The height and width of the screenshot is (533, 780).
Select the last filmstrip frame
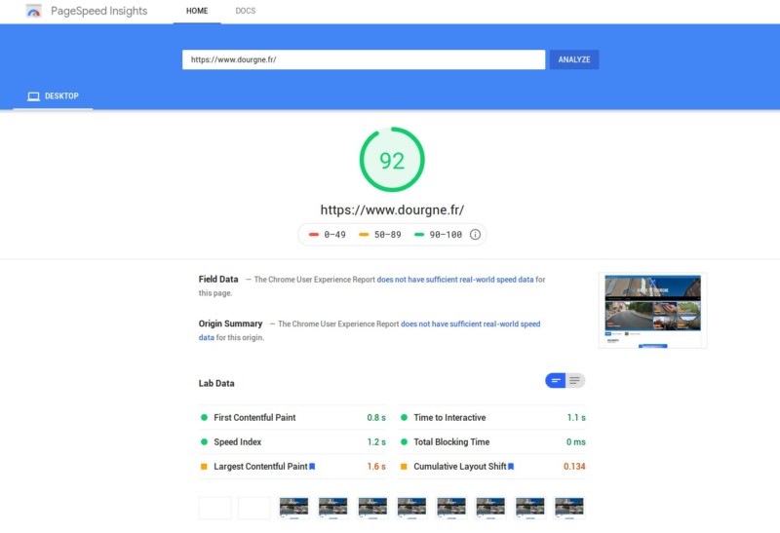[x=569, y=508]
